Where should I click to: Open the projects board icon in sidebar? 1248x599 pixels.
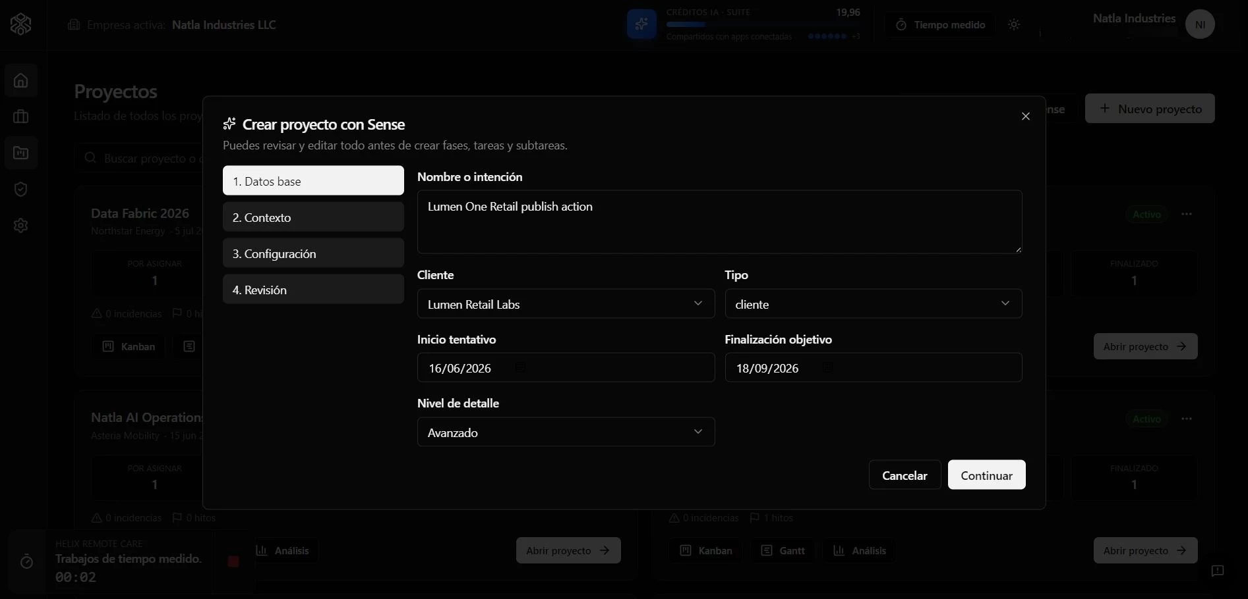point(21,153)
